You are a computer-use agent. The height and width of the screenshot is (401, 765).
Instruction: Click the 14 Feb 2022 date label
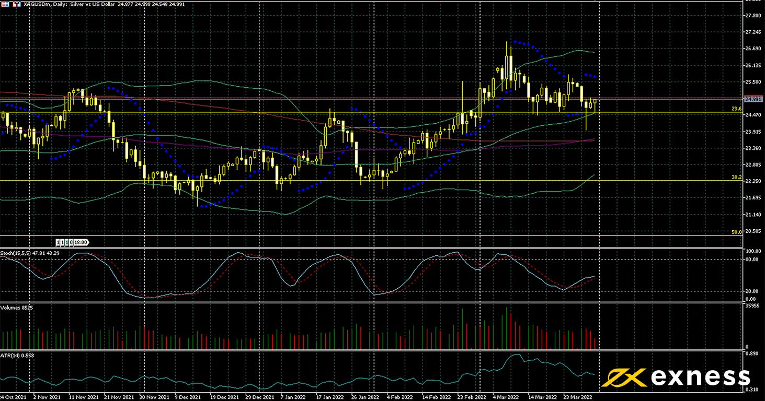pyautogui.click(x=437, y=397)
